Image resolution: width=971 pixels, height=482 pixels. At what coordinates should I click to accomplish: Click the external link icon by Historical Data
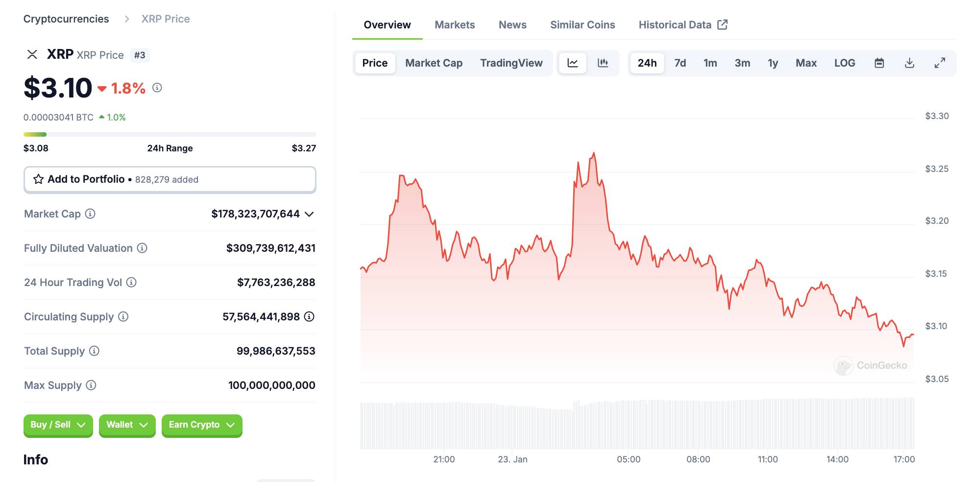click(723, 24)
